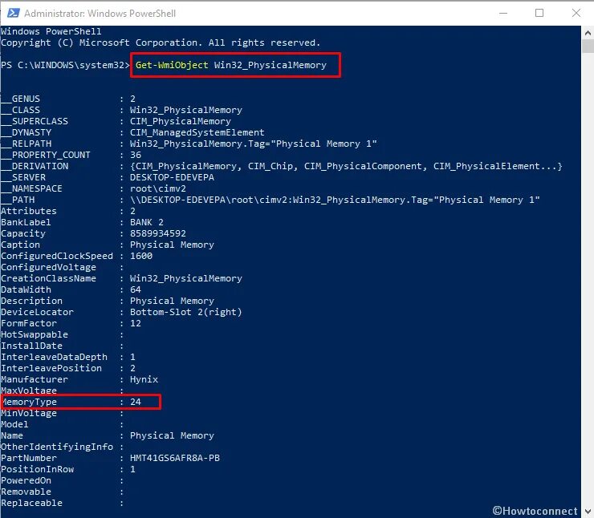This screenshot has height=518, width=594.
Task: Click the __PATH value line
Action: pos(335,200)
